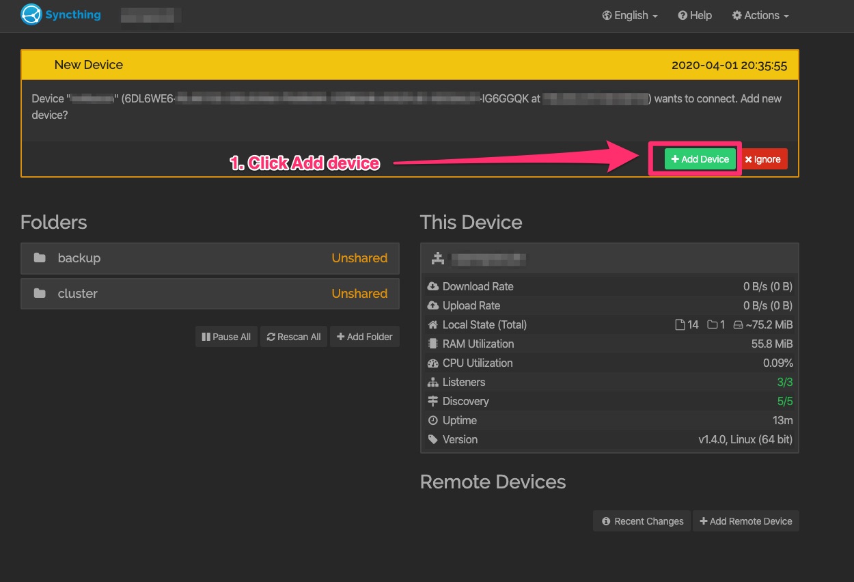Click the Syncthing logo icon
The width and height of the screenshot is (854, 582).
click(x=31, y=14)
